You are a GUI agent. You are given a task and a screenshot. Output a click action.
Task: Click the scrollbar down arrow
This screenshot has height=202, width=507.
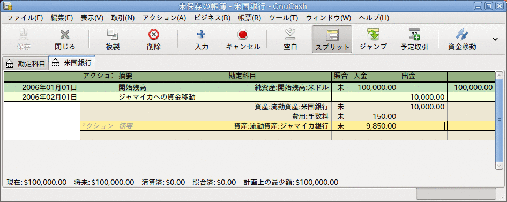499,165
